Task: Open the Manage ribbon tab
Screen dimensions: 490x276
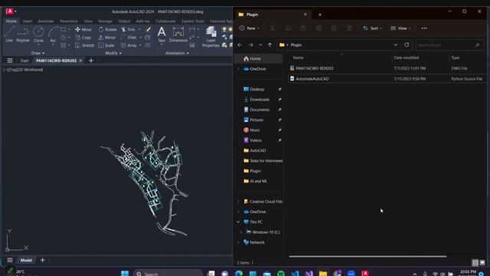Action: [x=106, y=21]
